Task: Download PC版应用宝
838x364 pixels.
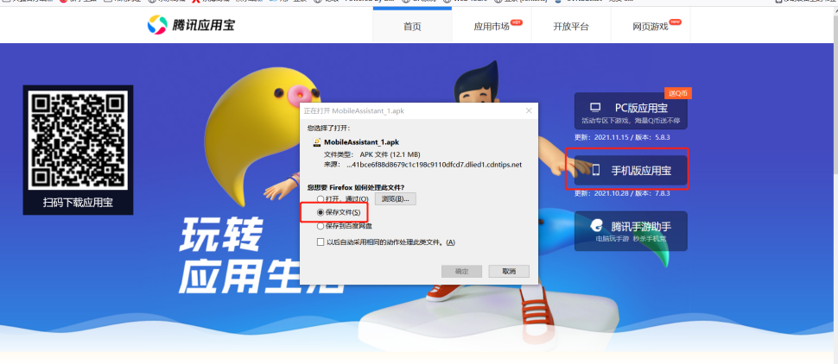Action: pyautogui.click(x=631, y=111)
